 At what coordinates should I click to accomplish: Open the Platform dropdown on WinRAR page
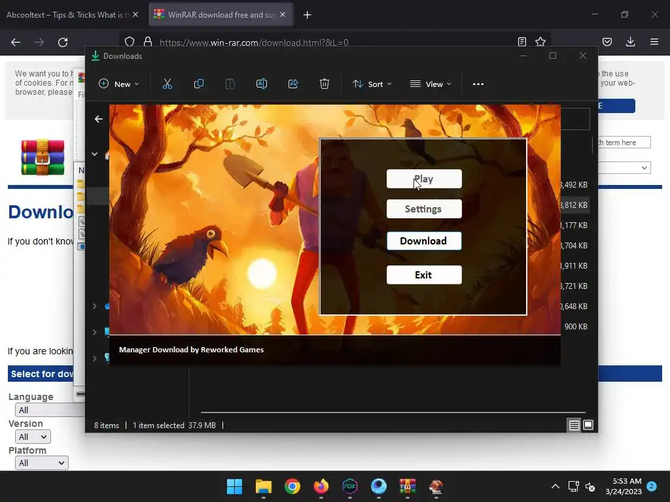pyautogui.click(x=41, y=463)
